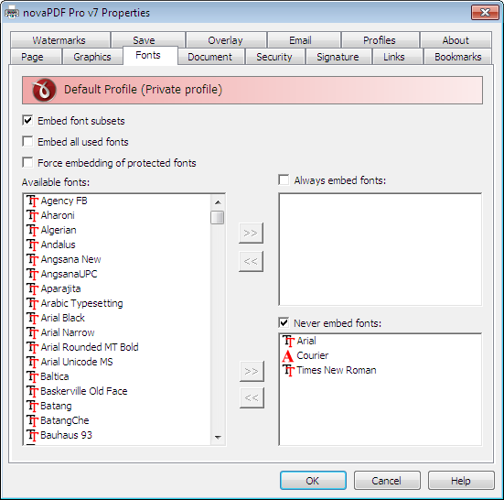This screenshot has height=500, width=504.
Task: Select Baskerville Old Face in the available fonts
Action: coord(84,391)
